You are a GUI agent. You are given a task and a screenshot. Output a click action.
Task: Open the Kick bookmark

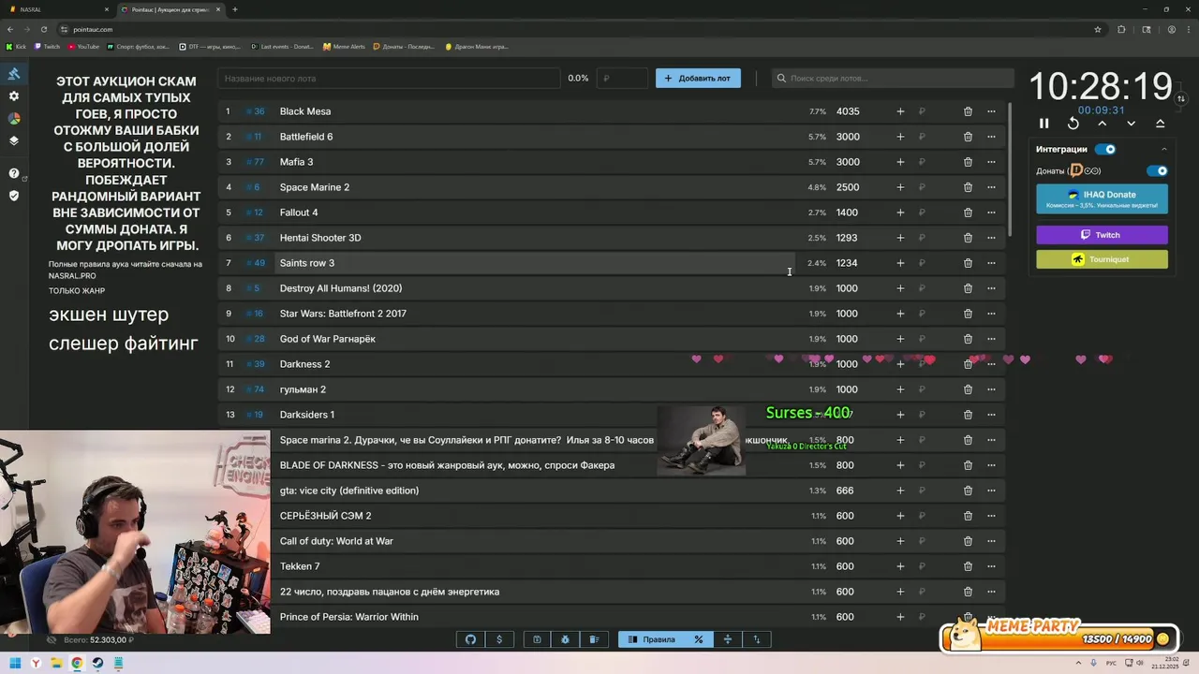point(17,46)
